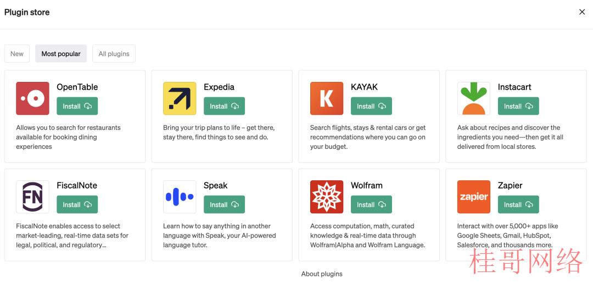Install the Speak language tutor plugin
This screenshot has width=593, height=283.
click(224, 204)
